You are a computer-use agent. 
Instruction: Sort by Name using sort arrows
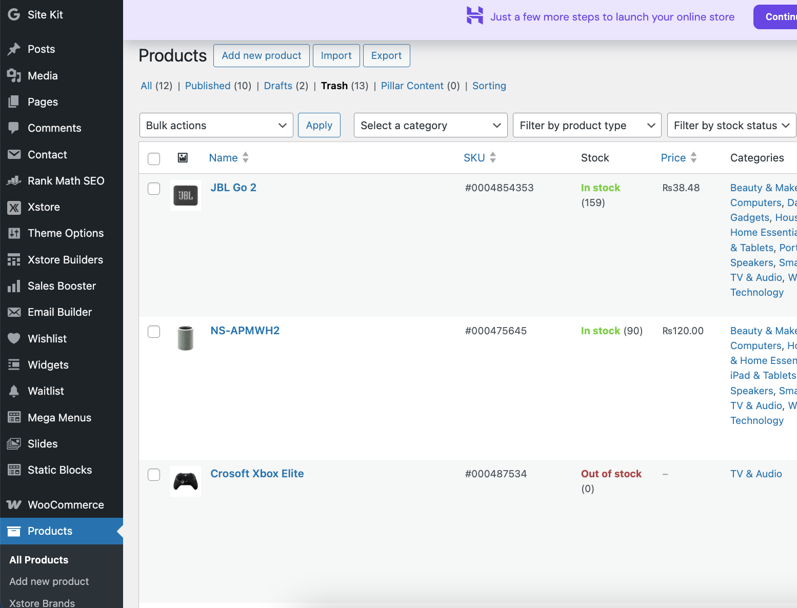click(x=246, y=157)
